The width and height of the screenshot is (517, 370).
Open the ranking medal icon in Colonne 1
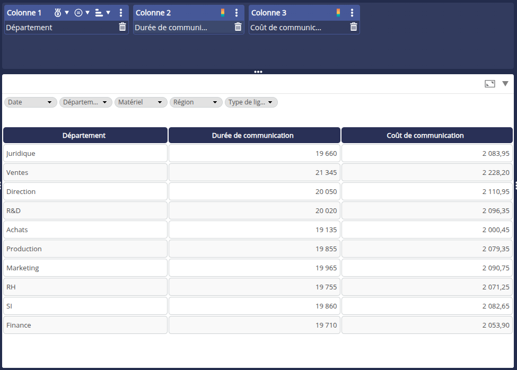tap(58, 13)
